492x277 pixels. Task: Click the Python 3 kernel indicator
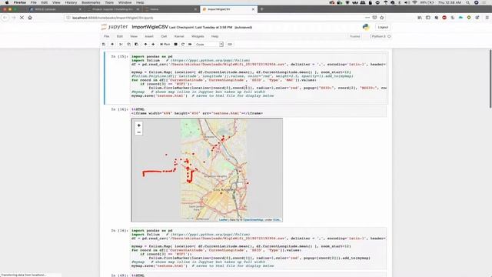(x=381, y=36)
